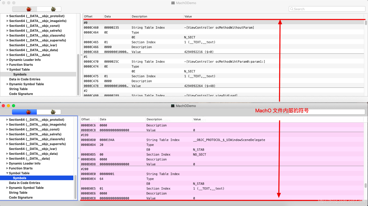Expand Function Starts in bottom window
Screen dimensions: 368x206
[x=7, y=168]
